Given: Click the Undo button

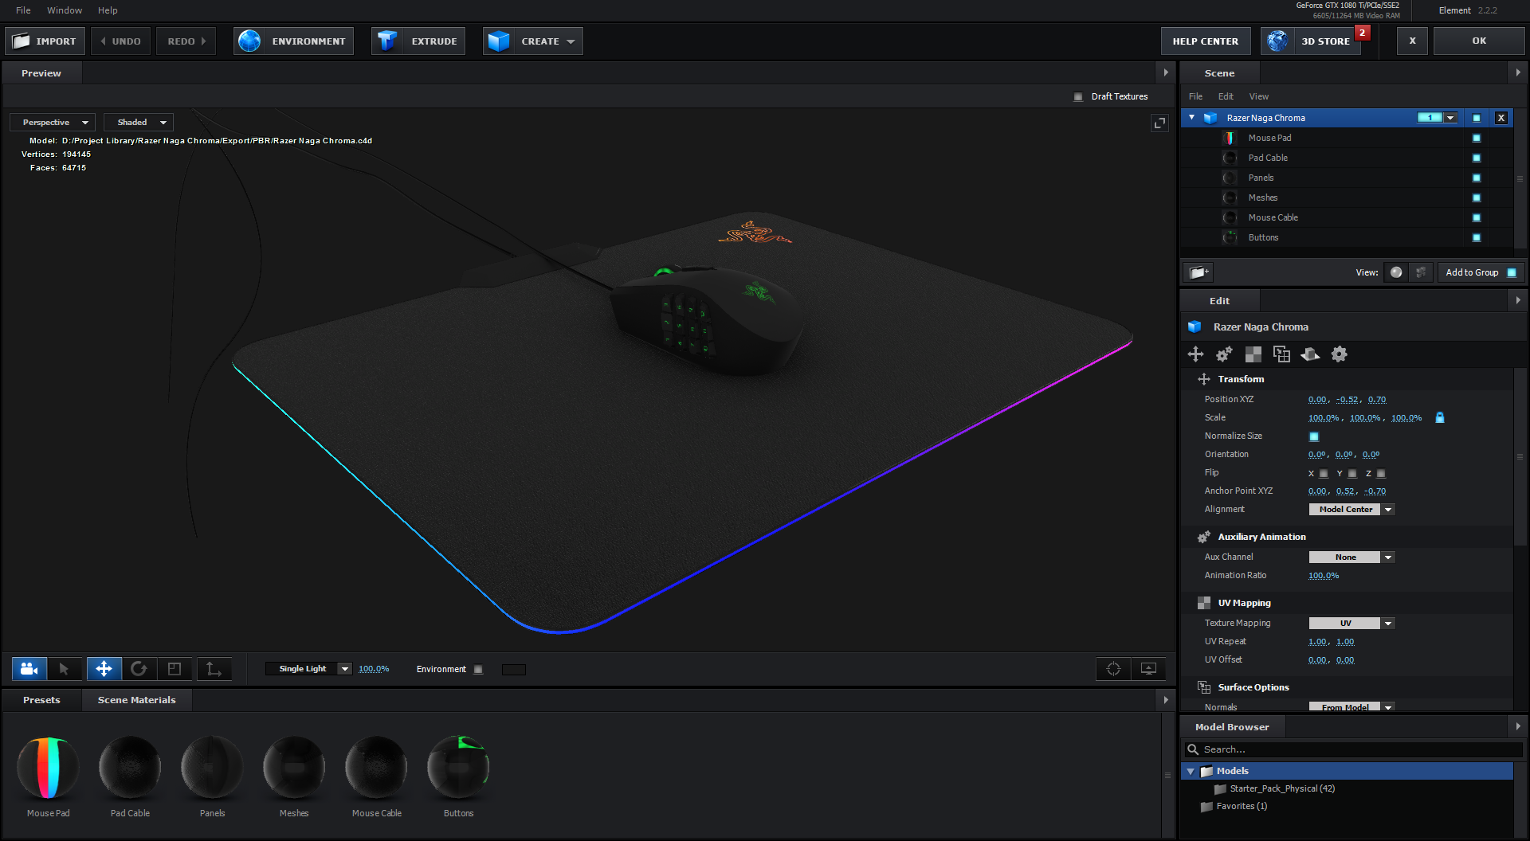Looking at the screenshot, I should point(121,41).
